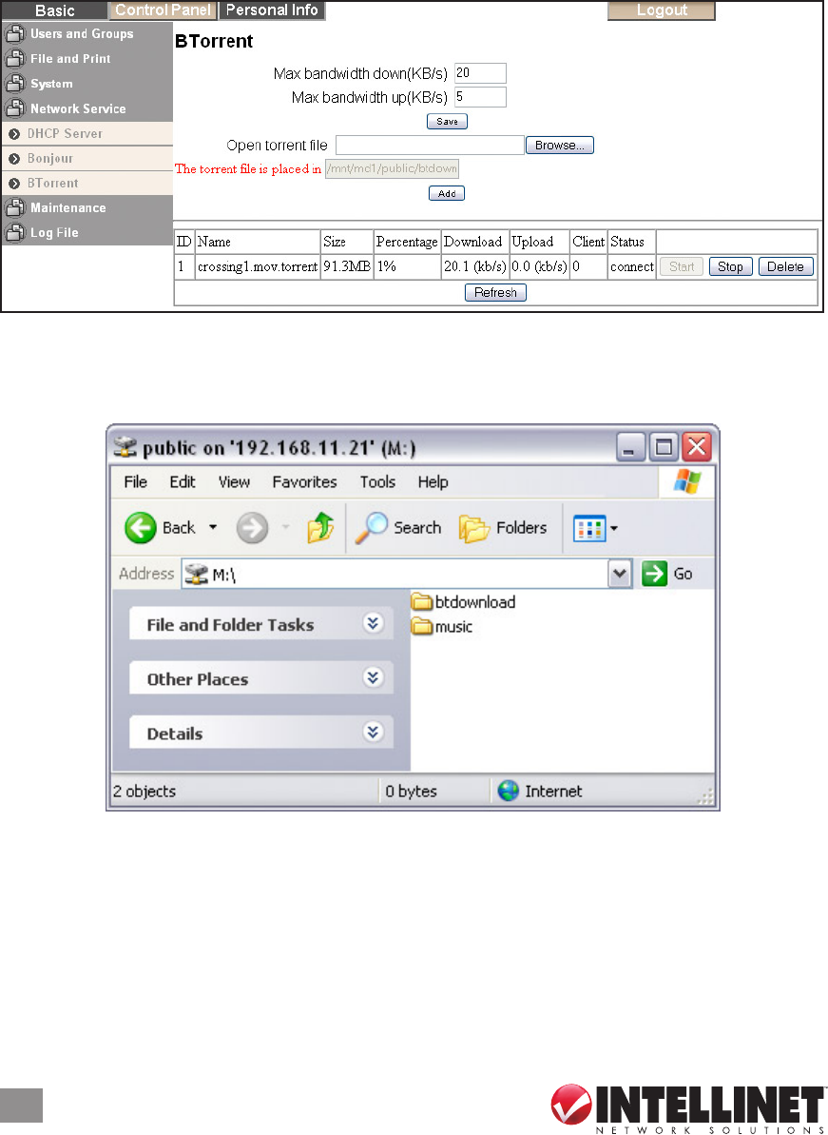Open the Edit menu
Screen dimensions: 828x1135
point(183,482)
